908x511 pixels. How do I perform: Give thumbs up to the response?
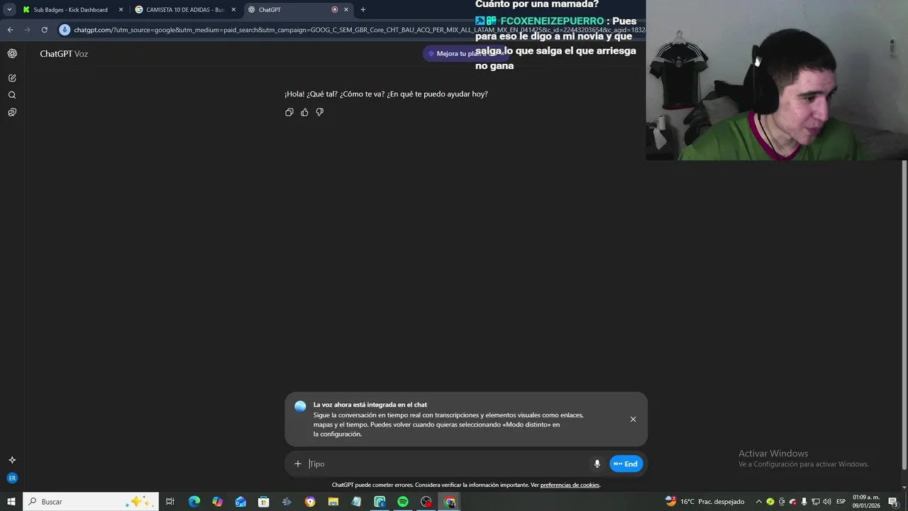point(304,112)
